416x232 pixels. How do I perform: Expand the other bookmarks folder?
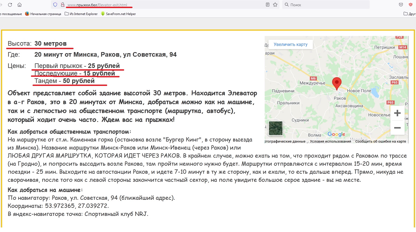(x=409, y=14)
